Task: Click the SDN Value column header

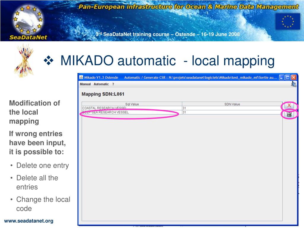Action: (232, 104)
